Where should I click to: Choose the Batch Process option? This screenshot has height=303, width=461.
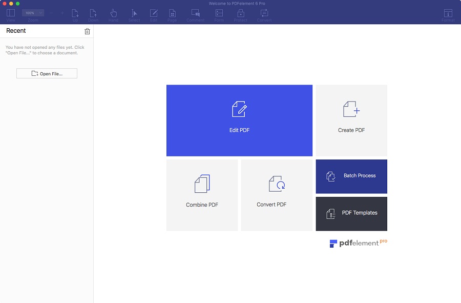[x=351, y=176]
